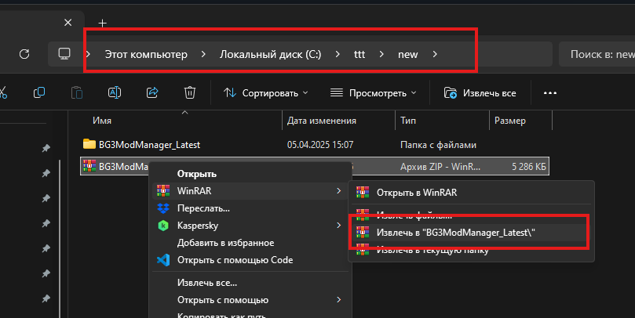Viewport: 635px width, 318px height.
Task: Click the Kaspersky green icon
Action: coord(163,226)
